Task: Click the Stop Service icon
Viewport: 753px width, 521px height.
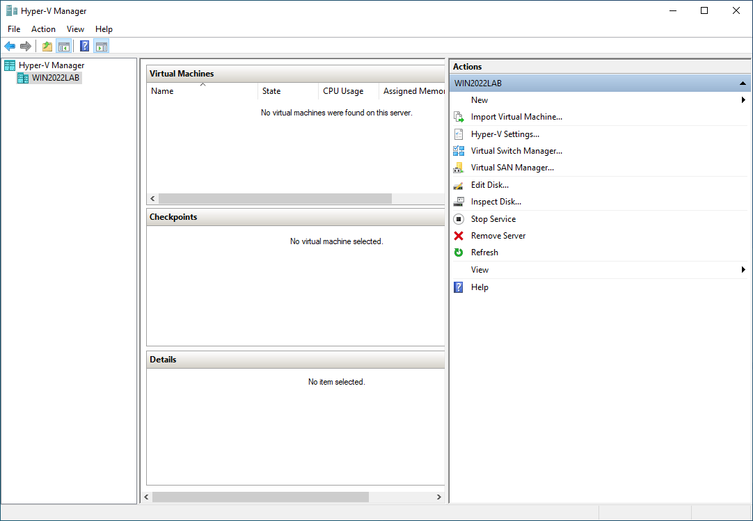Action: point(459,219)
